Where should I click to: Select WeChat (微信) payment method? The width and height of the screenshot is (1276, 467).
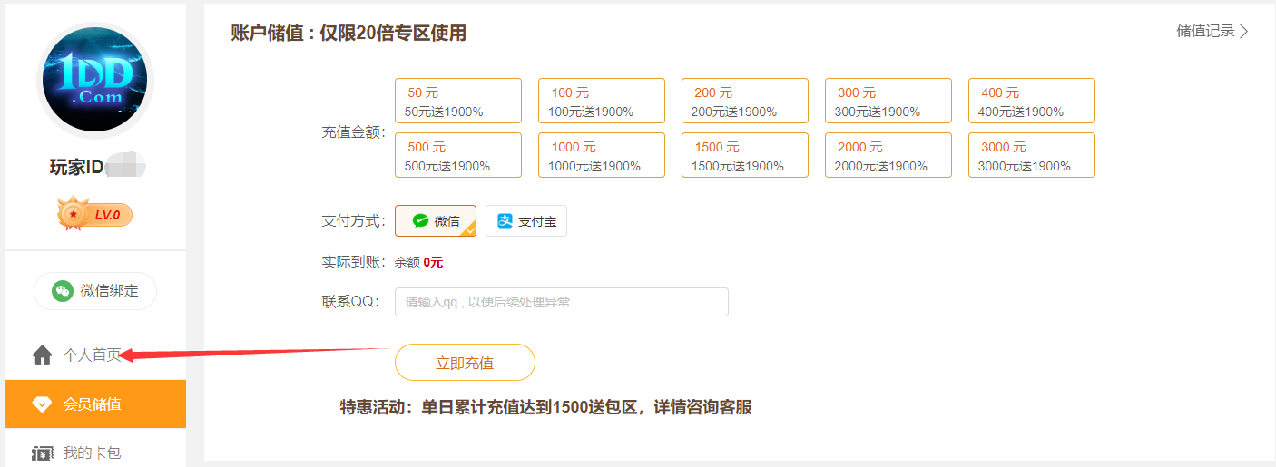(436, 220)
